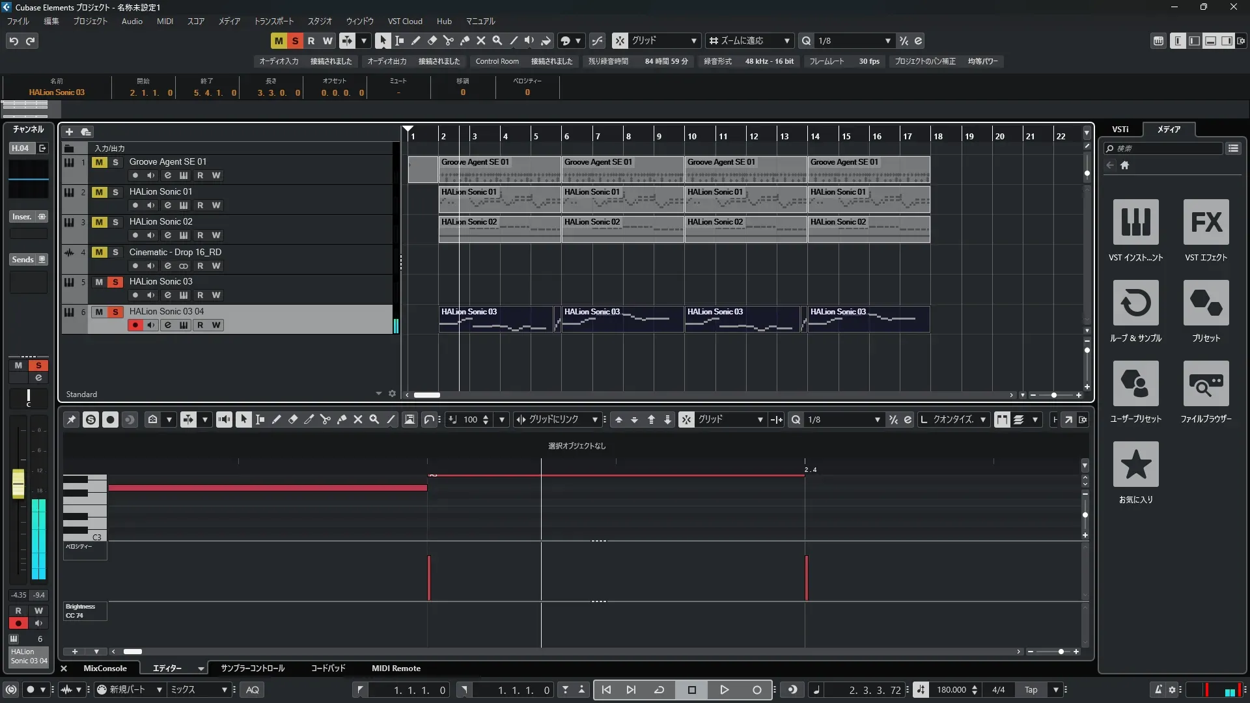Switch to the MixConsole tab
Viewport: 1250px width, 703px height.
tap(105, 669)
